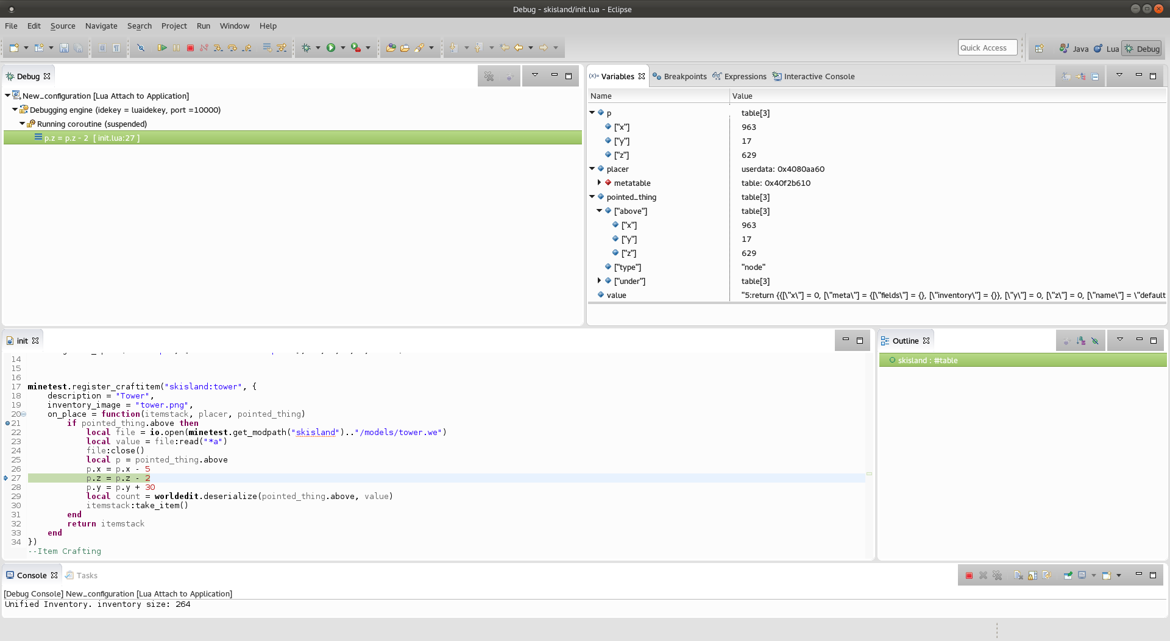This screenshot has width=1170, height=641.
Task: Switch to the Lua perspective
Action: coord(1111,48)
